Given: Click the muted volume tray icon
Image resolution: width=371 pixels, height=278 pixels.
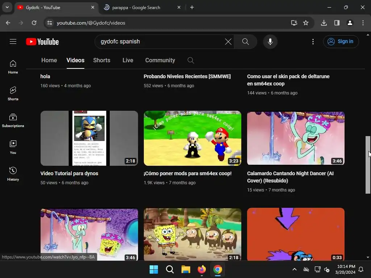Looking at the screenshot, I should (x=327, y=269).
